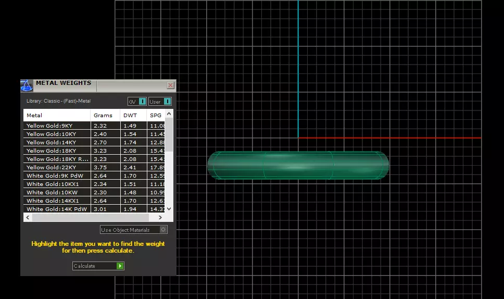Select the green cylinder object in viewport

click(x=298, y=165)
